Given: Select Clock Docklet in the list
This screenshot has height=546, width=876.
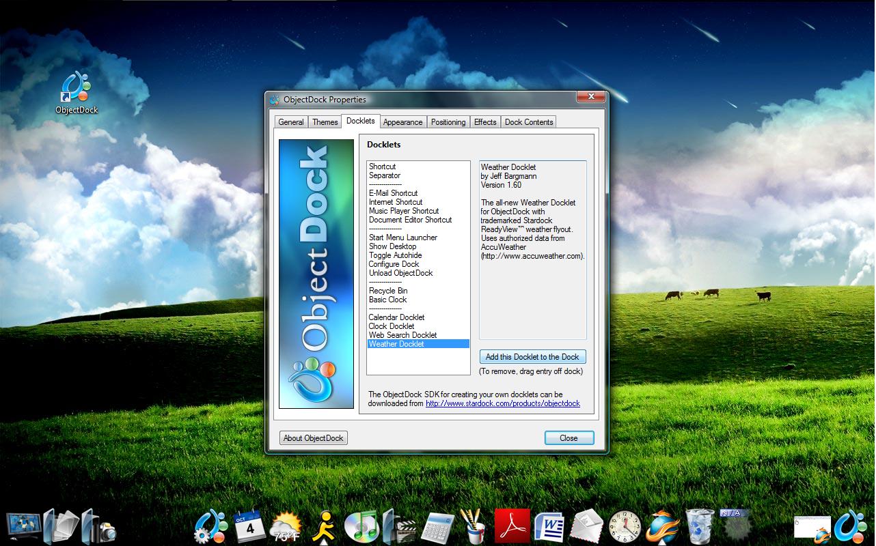Looking at the screenshot, I should [392, 326].
